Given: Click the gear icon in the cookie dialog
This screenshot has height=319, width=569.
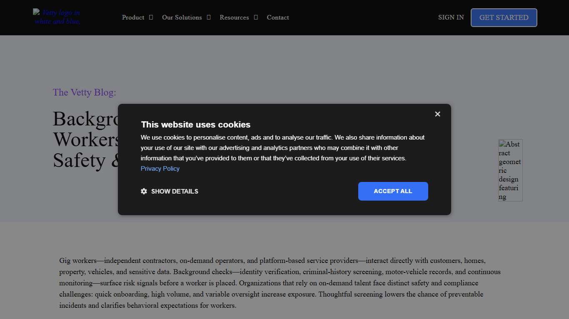Looking at the screenshot, I should (144, 191).
